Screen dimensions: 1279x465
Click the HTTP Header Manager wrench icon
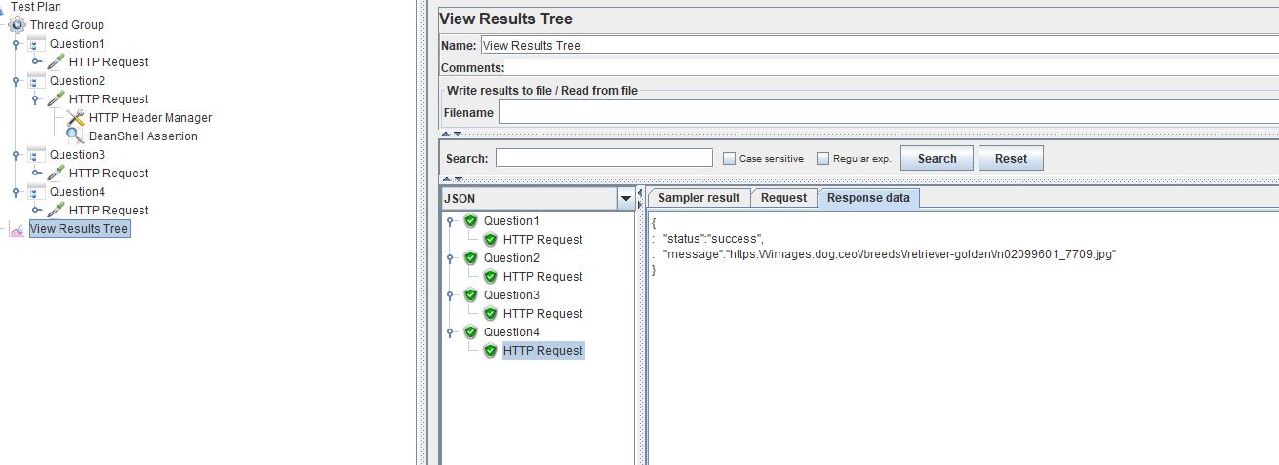(x=76, y=118)
